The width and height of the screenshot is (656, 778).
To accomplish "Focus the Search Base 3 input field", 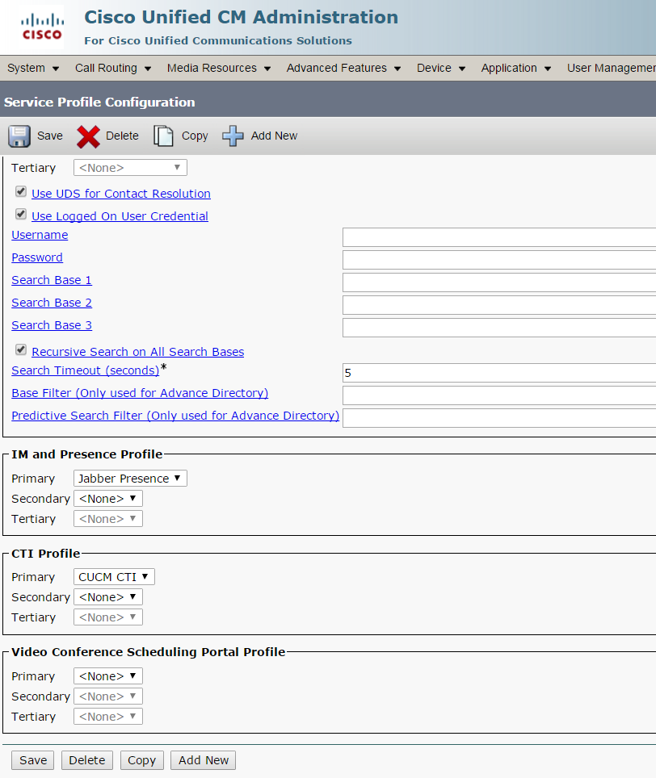I will pos(499,328).
